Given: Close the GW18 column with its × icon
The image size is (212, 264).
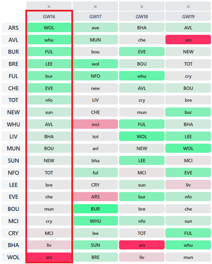Looking at the screenshot, I should 142,6.
